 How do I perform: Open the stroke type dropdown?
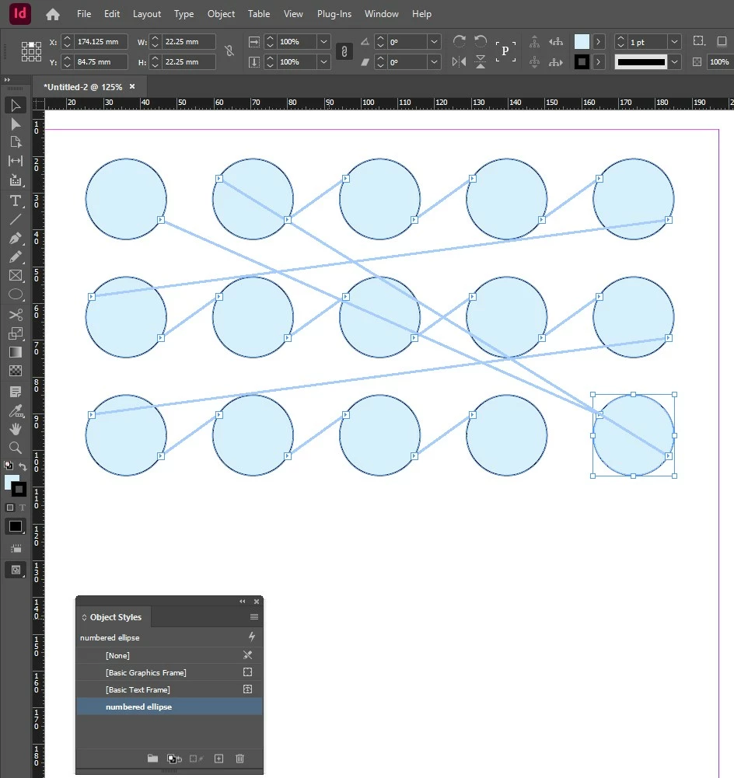pyautogui.click(x=674, y=62)
